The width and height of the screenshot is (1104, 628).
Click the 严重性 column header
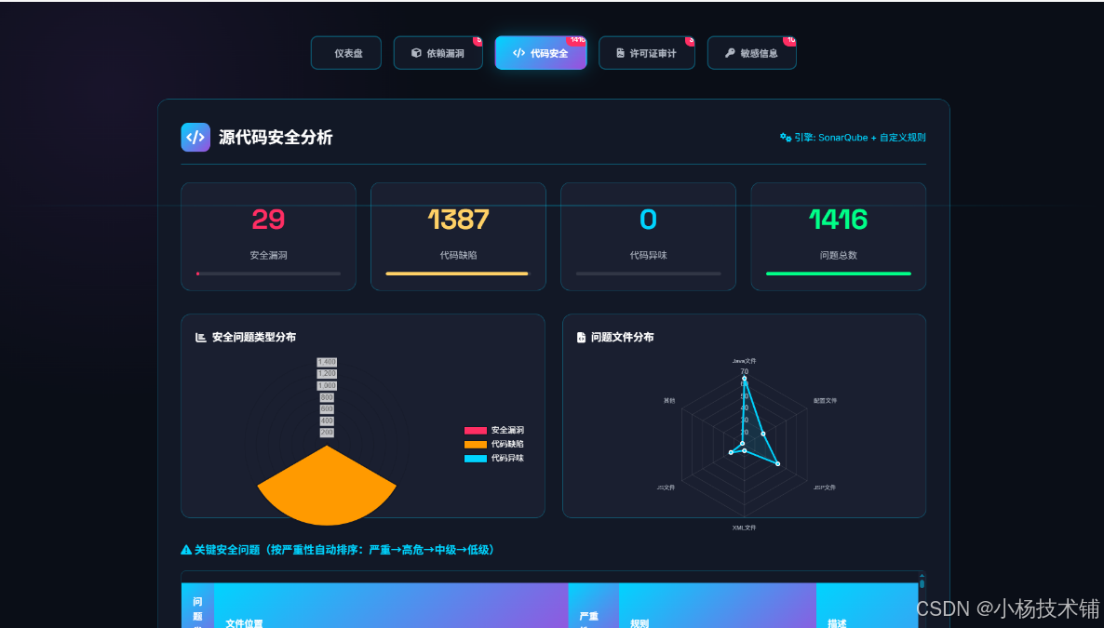pos(594,606)
